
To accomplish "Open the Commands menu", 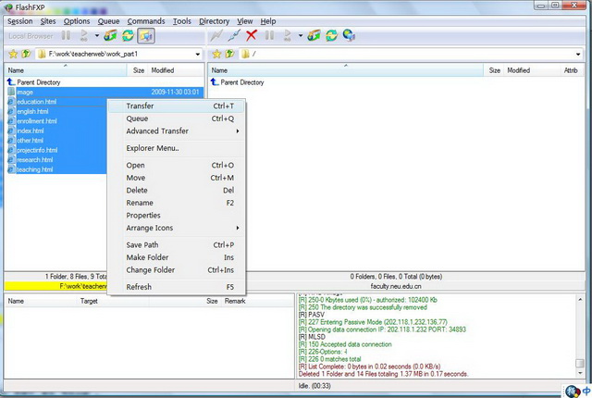I will pyautogui.click(x=146, y=21).
